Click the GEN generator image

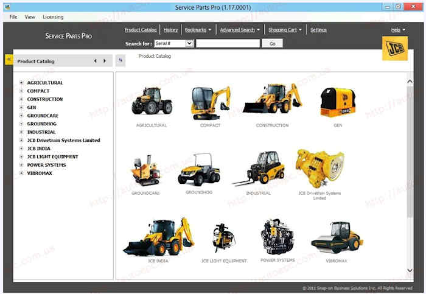pos(338,102)
